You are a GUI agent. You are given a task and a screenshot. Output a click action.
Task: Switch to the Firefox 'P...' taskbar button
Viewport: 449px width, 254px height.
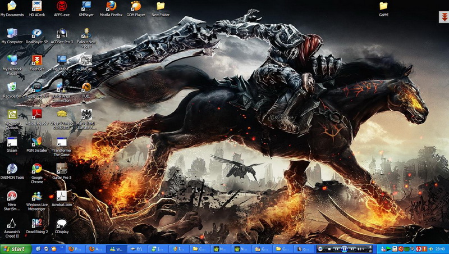pos(76,249)
